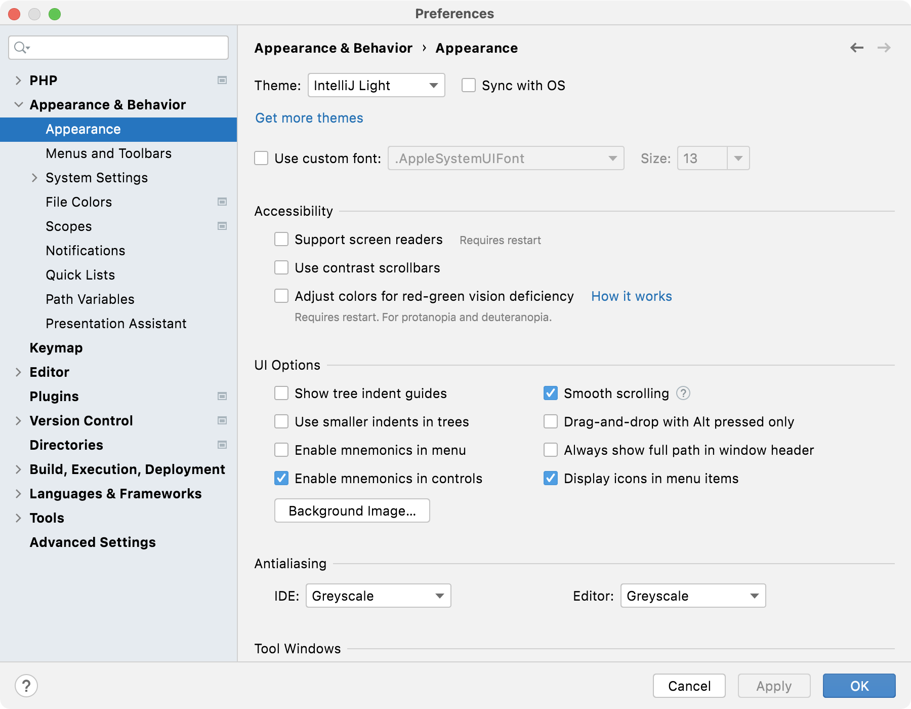This screenshot has height=709, width=911.
Task: Click the Appearance & Behavior breadcrumb
Action: (334, 48)
